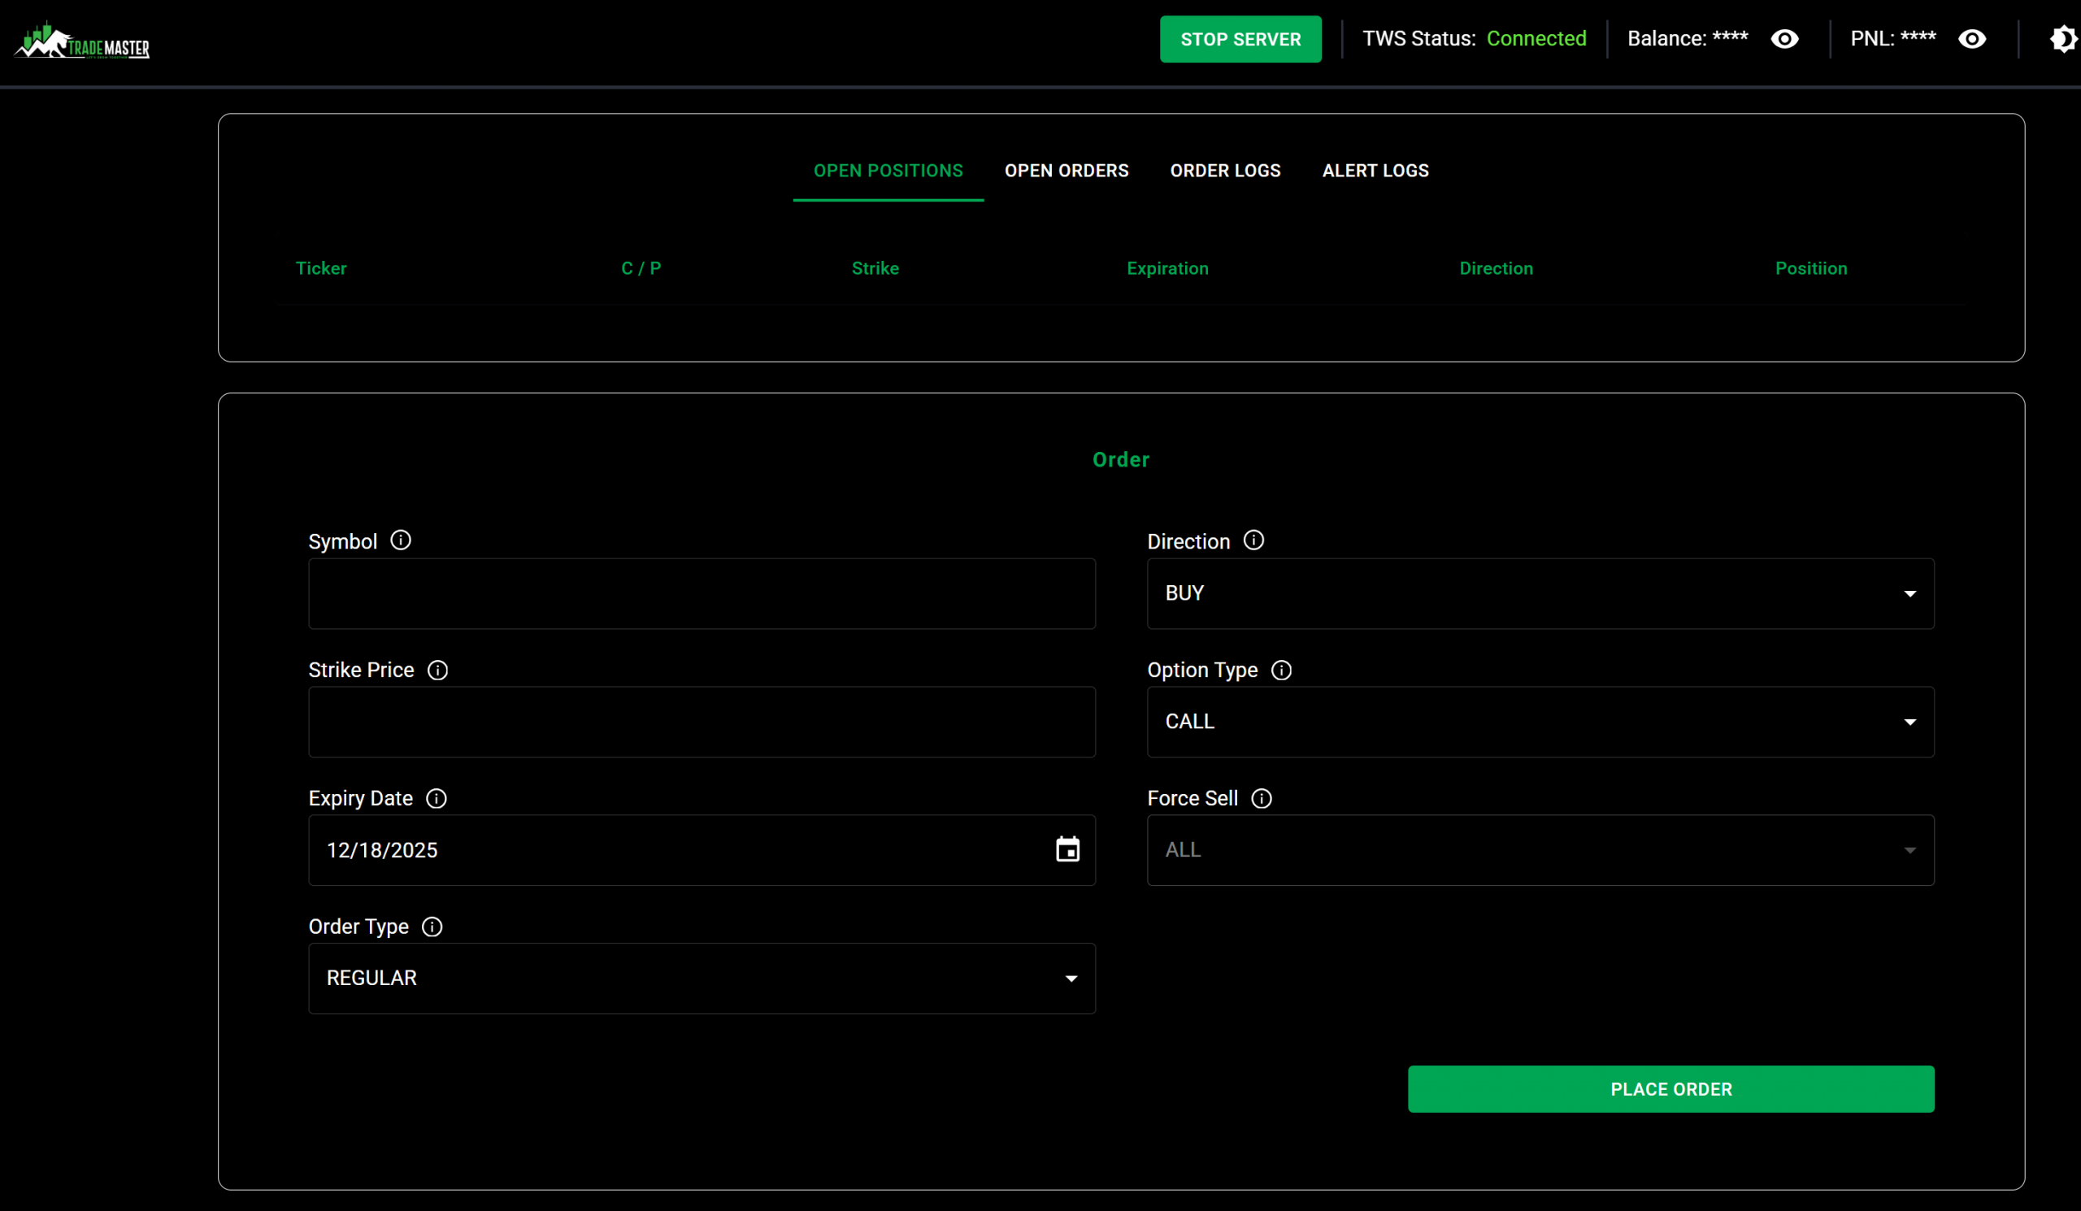Click the Symbol info icon

coord(401,540)
